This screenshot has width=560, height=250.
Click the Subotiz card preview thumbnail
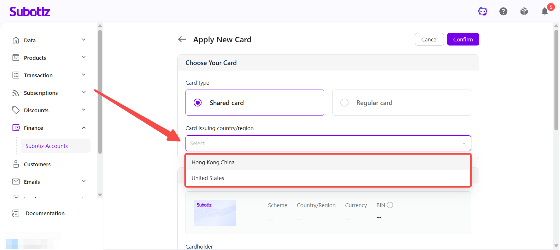coord(215,213)
